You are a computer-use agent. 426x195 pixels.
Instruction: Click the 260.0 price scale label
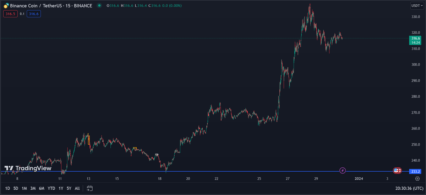[x=416, y=128]
